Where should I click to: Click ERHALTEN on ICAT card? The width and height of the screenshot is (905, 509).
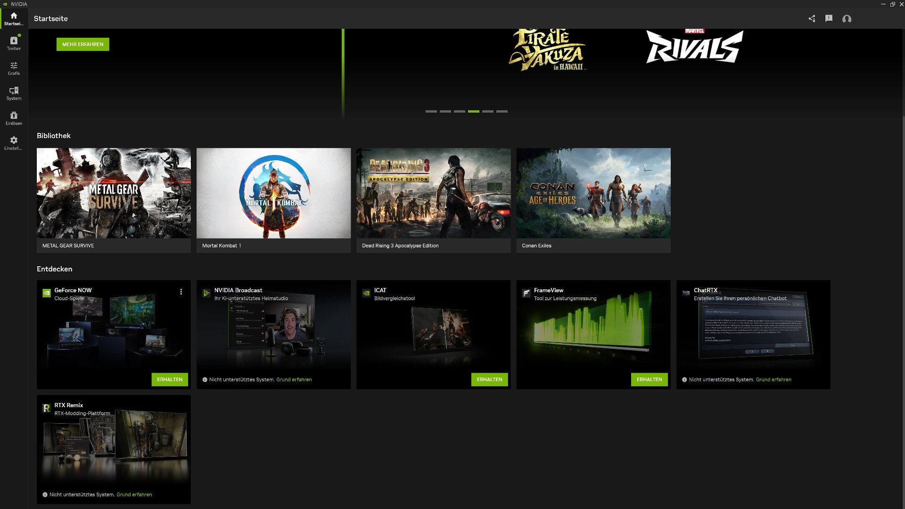tap(489, 379)
